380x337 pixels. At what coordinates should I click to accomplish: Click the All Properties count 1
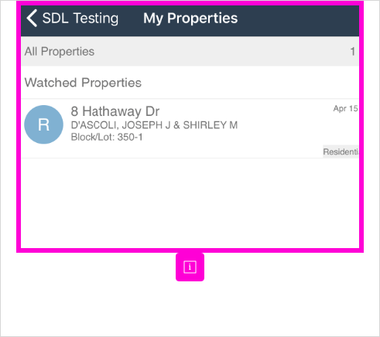click(352, 52)
